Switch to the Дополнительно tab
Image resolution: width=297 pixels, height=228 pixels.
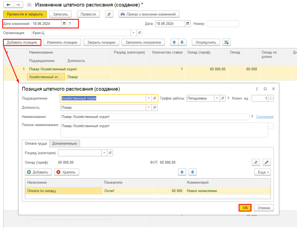point(65,143)
